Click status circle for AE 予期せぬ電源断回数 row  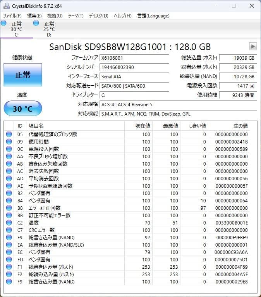coord(9,186)
